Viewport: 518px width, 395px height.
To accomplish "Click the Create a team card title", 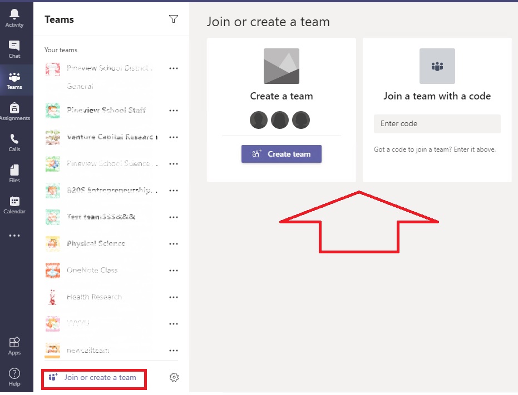I will pyautogui.click(x=282, y=96).
